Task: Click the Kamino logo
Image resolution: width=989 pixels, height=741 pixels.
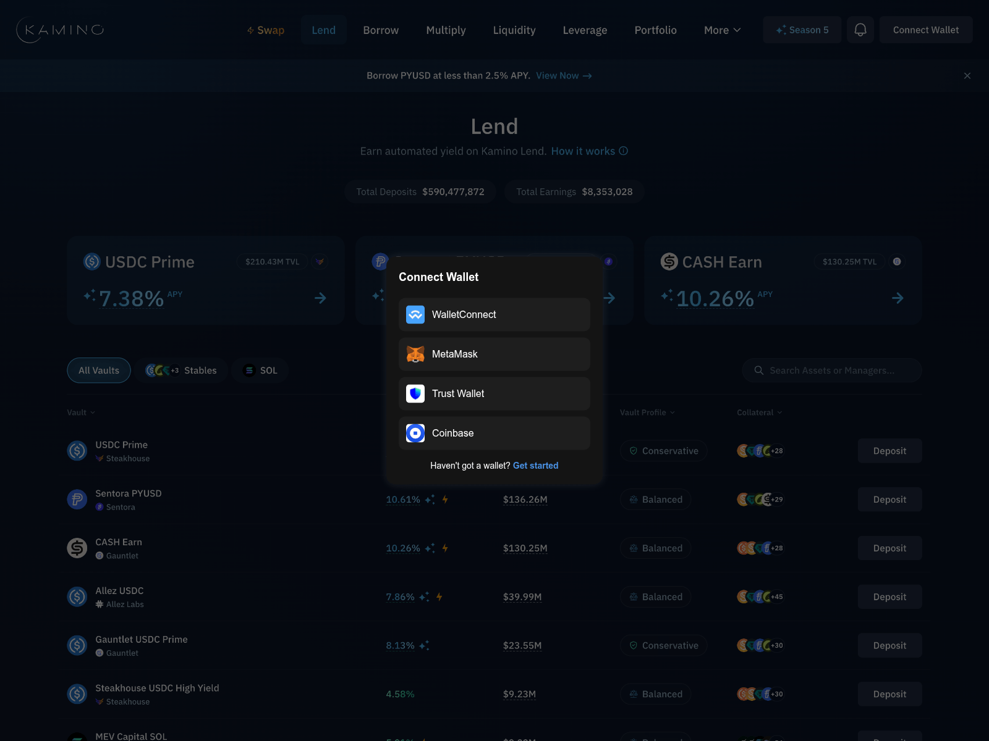Action: pos(60,30)
